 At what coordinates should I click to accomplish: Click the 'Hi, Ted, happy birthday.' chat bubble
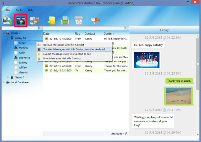[149, 45]
